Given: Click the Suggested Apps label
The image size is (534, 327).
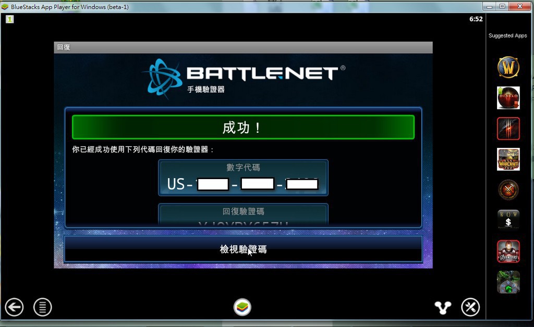Looking at the screenshot, I should click(x=507, y=35).
